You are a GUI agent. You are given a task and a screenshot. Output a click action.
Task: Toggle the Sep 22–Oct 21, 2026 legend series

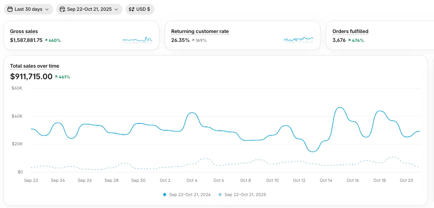tap(187, 195)
